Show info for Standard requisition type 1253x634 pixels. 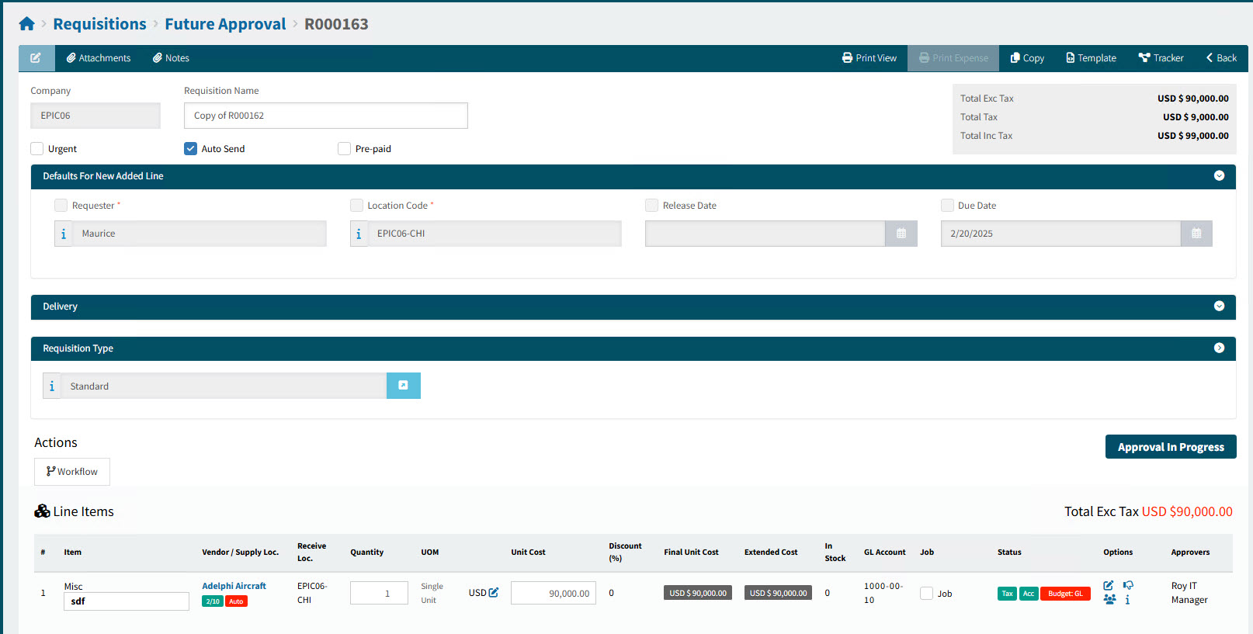pyautogui.click(x=52, y=386)
